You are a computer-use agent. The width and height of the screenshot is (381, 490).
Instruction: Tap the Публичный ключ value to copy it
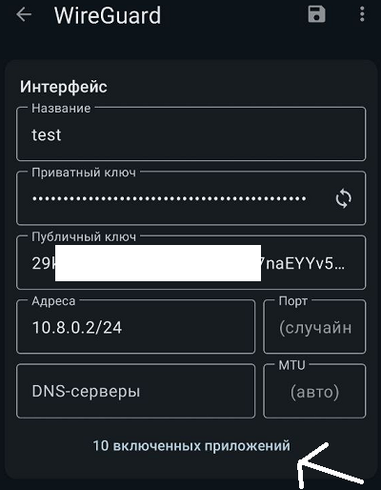click(191, 262)
